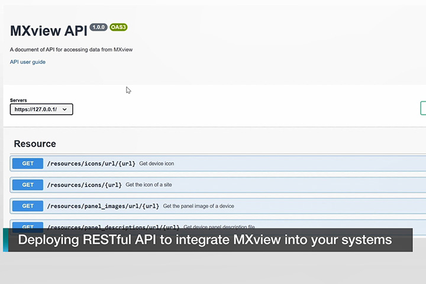Image resolution: width=426 pixels, height=284 pixels.
Task: Click the 1.0.0 version badge
Action: [98, 27]
